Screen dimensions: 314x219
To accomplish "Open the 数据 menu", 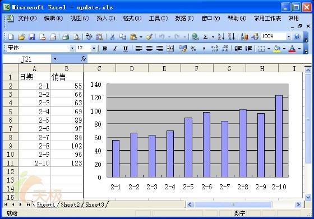I will 184,18.
